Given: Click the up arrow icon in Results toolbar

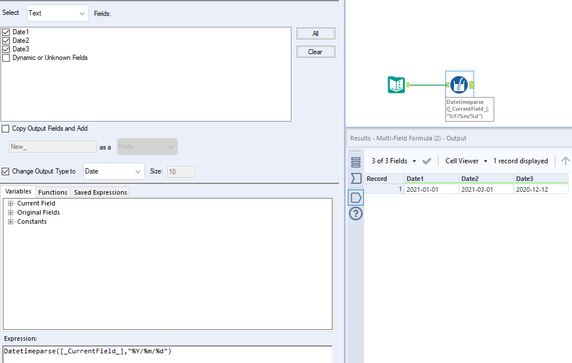Looking at the screenshot, I should [x=564, y=161].
